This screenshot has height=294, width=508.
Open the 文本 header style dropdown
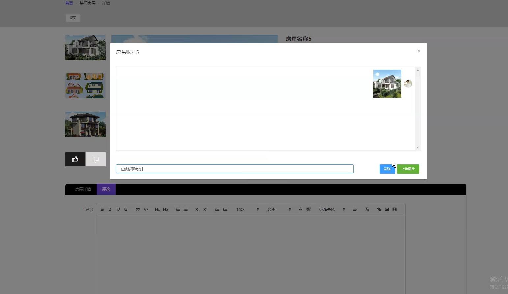pos(279,209)
